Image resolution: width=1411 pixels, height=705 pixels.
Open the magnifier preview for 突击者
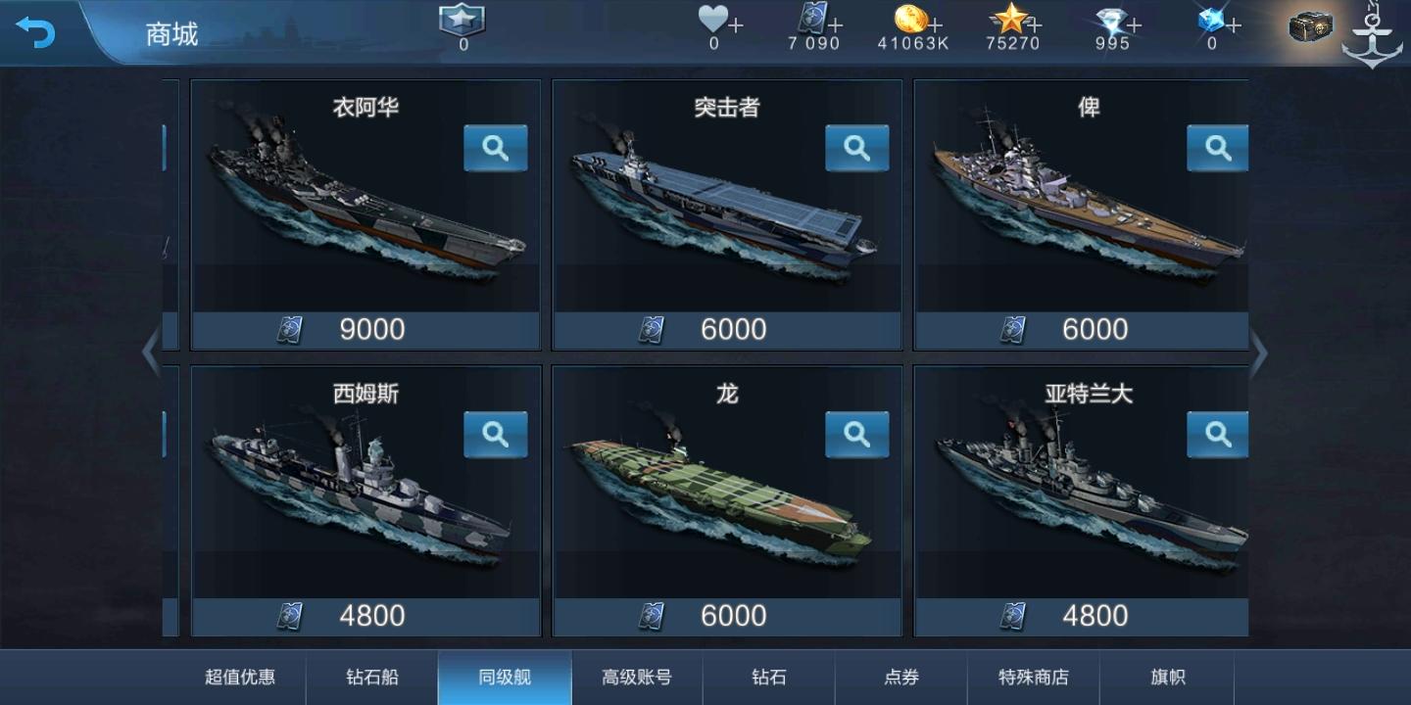point(856,148)
